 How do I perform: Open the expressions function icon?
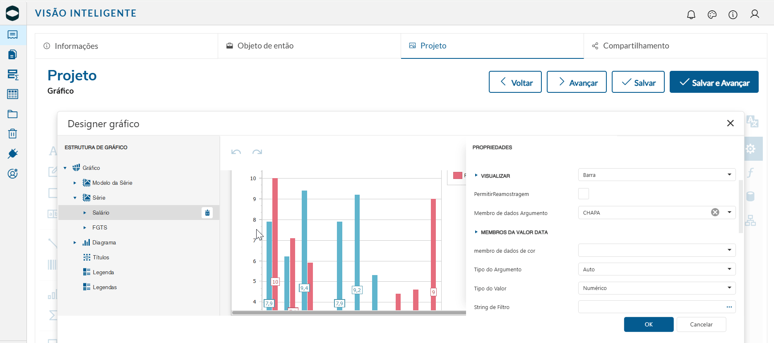click(750, 172)
